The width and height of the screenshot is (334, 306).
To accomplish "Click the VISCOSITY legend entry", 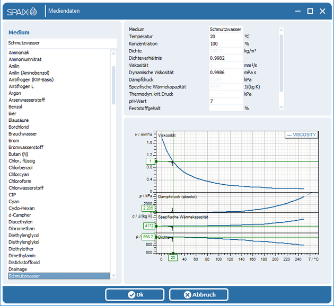I will (x=302, y=135).
